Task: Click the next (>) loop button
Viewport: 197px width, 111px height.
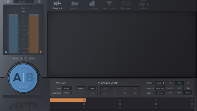Action: pos(115,93)
